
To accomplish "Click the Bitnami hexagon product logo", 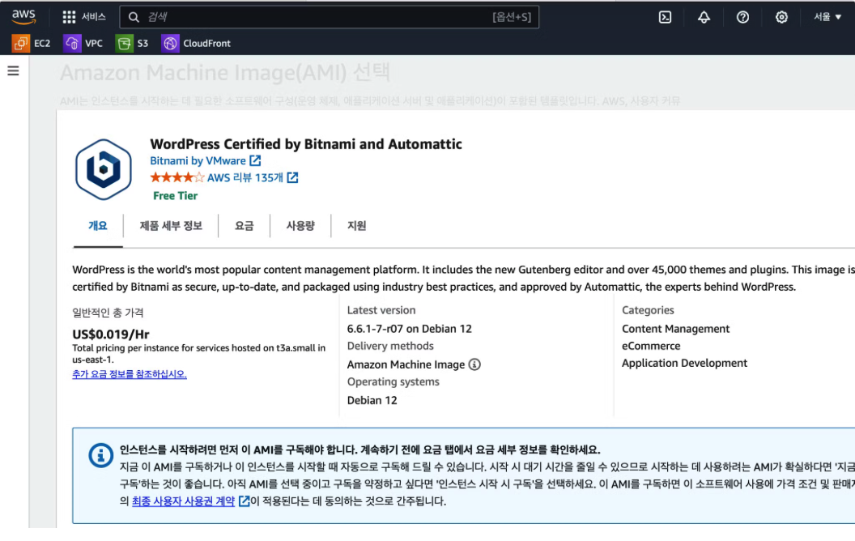I will pos(103,169).
